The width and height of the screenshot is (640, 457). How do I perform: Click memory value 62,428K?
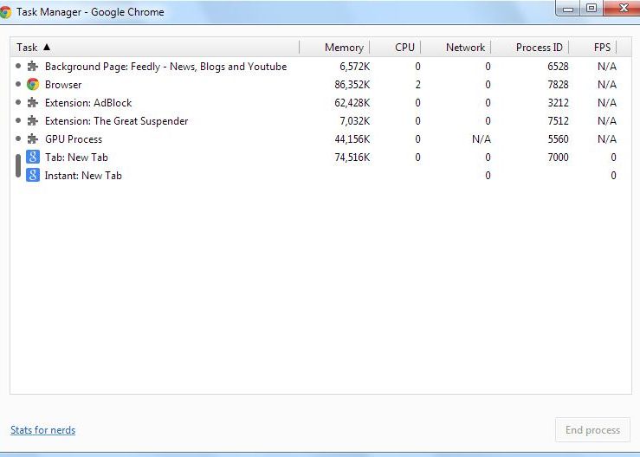(x=352, y=103)
